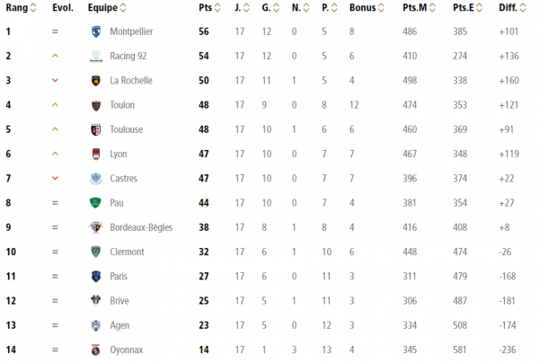This screenshot has width=539, height=363.
Task: Click the Montpellier team logo
Action: (x=96, y=31)
